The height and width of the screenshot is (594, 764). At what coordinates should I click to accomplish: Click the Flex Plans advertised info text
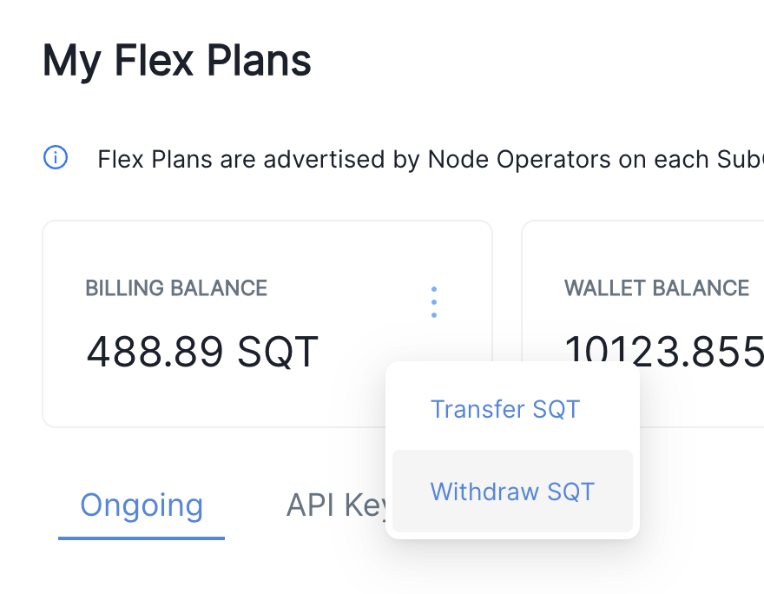pos(431,159)
